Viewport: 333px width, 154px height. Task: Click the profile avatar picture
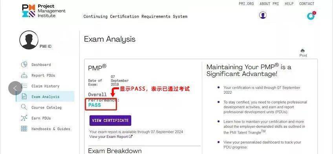(29, 40)
